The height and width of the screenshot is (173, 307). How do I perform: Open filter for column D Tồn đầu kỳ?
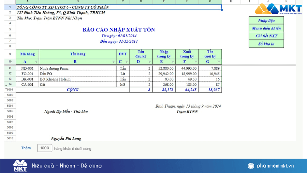pyautogui.click(x=150, y=62)
